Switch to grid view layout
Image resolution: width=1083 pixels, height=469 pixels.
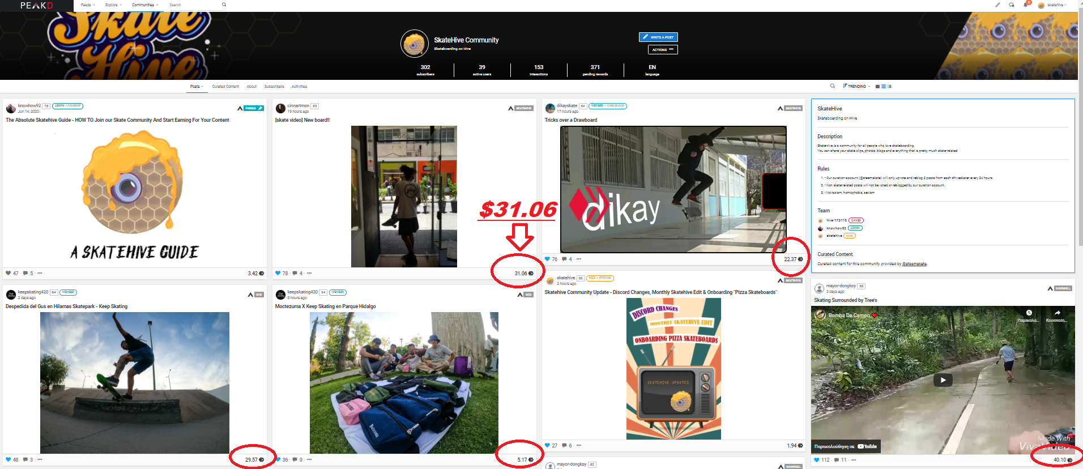pos(884,87)
